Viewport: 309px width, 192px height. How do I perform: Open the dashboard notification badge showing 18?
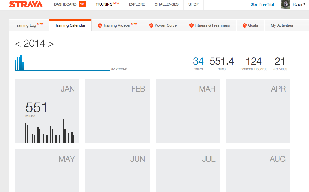[x=82, y=4]
